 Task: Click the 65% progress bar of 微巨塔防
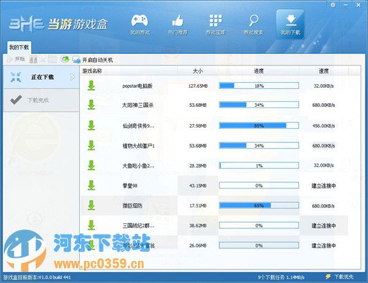(x=259, y=206)
